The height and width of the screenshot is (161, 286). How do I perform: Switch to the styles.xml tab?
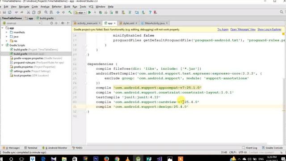128,23
